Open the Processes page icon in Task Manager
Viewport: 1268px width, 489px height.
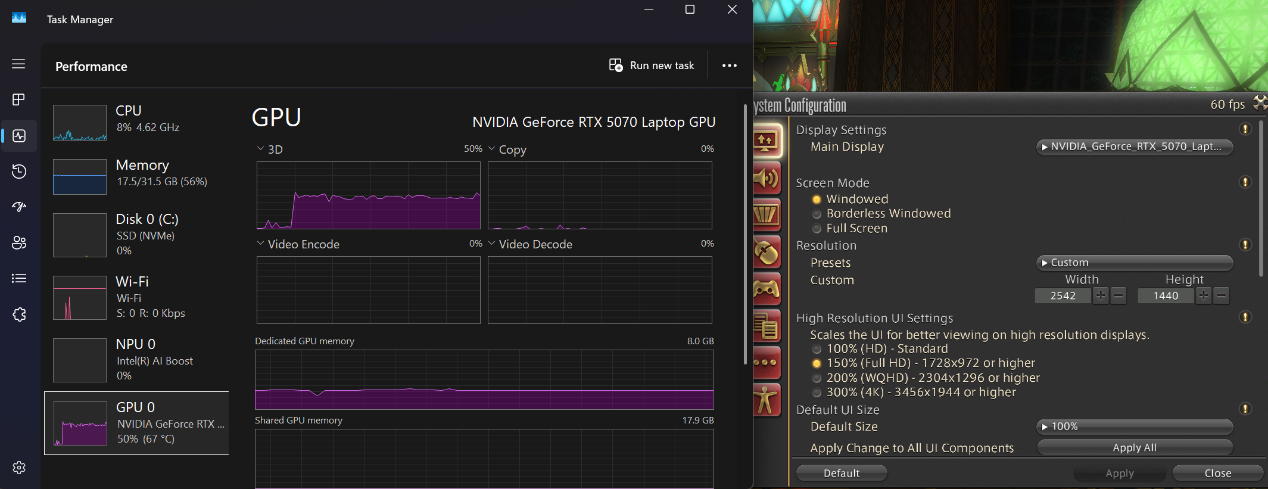point(18,99)
